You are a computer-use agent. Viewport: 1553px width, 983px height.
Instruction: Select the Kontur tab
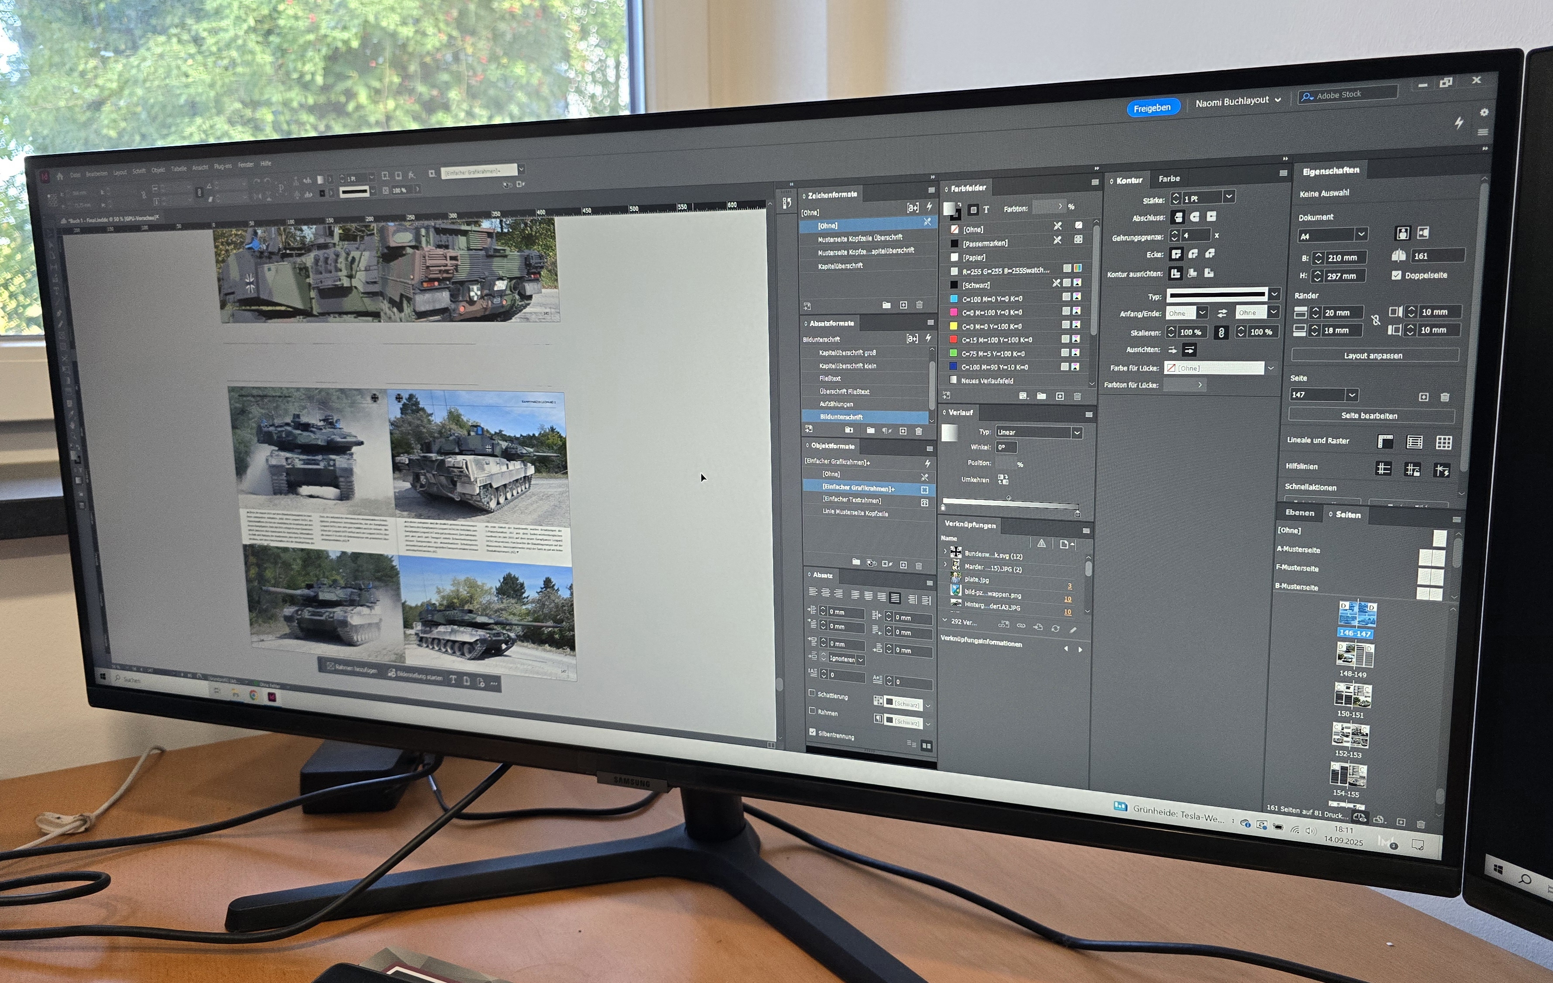pos(1129,181)
